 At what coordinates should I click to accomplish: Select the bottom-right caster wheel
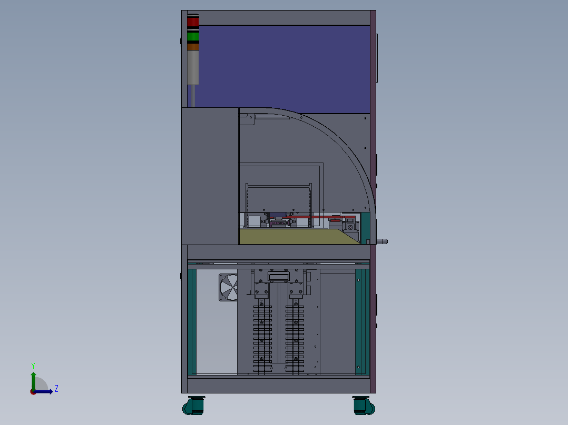coord(363,405)
